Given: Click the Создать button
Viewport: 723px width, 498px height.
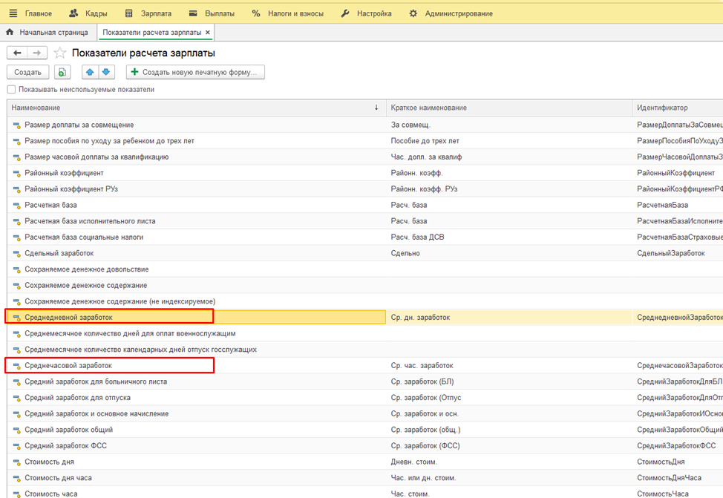Looking at the screenshot, I should (x=27, y=72).
